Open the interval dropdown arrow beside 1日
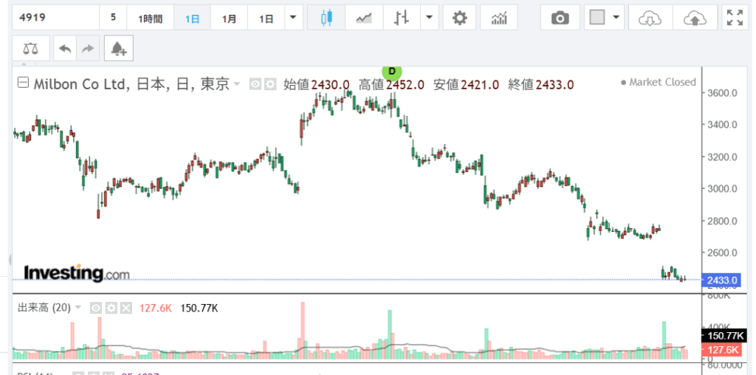The height and width of the screenshot is (375, 756). (293, 18)
